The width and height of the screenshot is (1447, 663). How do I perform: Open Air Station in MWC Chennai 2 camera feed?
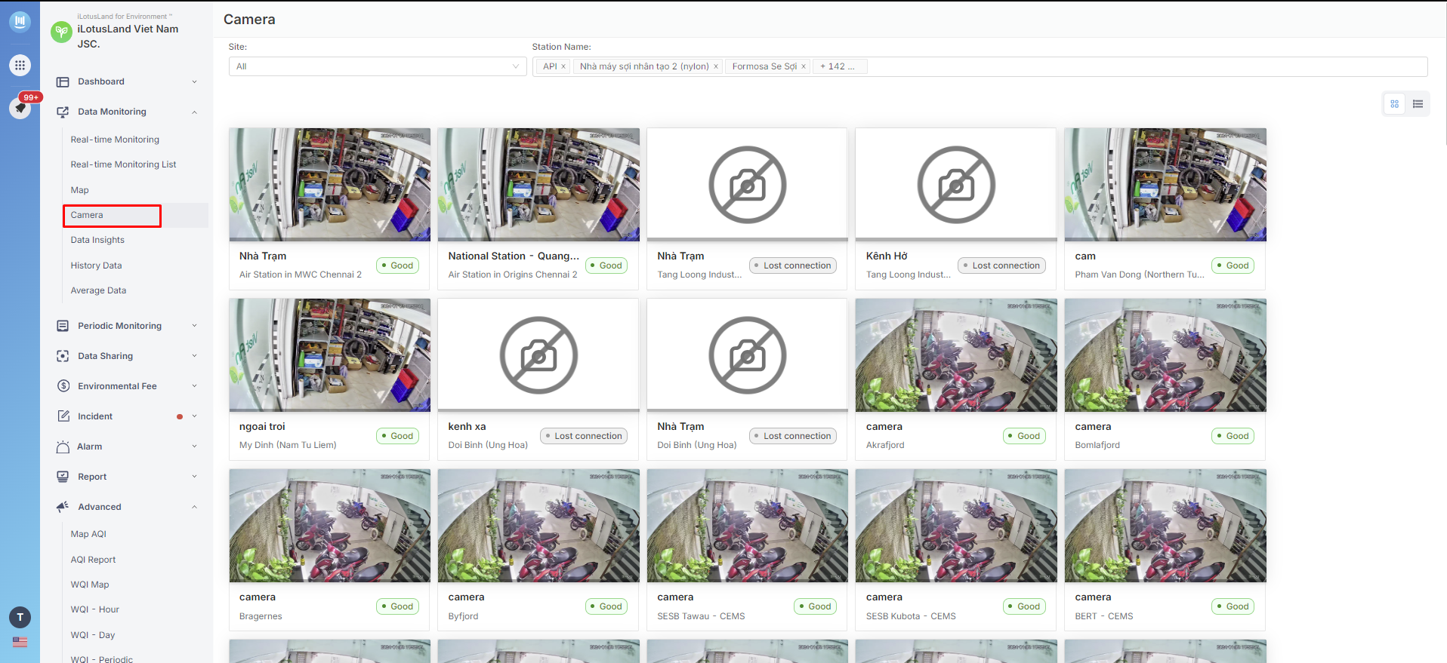click(x=330, y=184)
